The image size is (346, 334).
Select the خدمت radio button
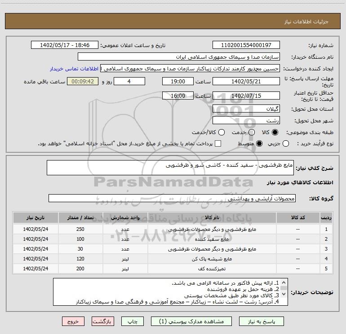[252, 132]
